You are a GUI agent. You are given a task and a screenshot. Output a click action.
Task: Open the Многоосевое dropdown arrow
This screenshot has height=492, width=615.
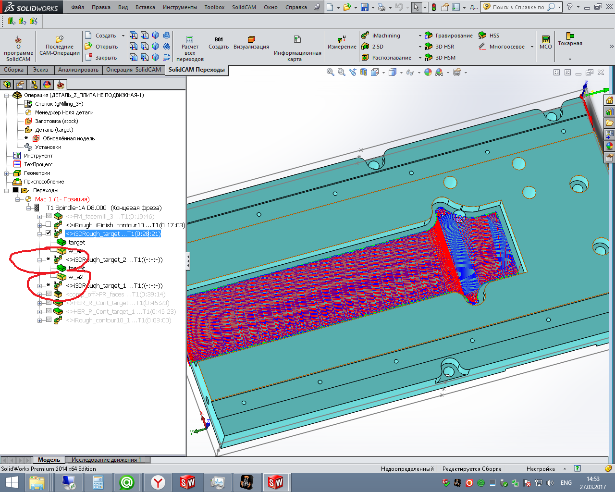532,47
